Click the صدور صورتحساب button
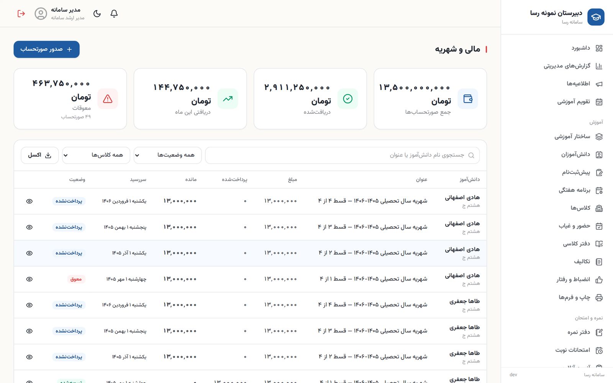613x383 pixels. (47, 49)
